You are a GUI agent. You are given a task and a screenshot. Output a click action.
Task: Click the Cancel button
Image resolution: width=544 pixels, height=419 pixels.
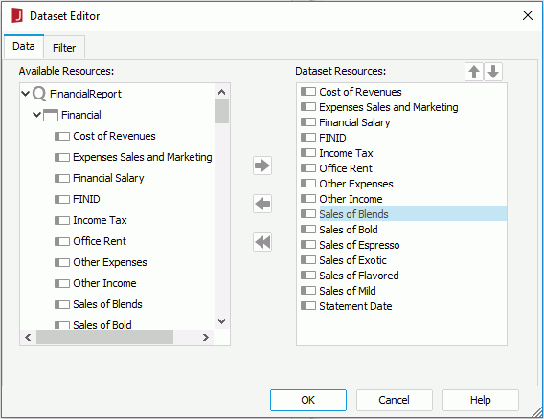395,400
